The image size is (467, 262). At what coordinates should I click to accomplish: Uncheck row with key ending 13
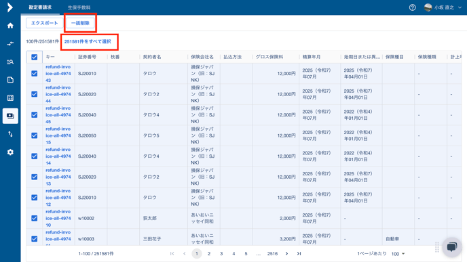coord(34,177)
